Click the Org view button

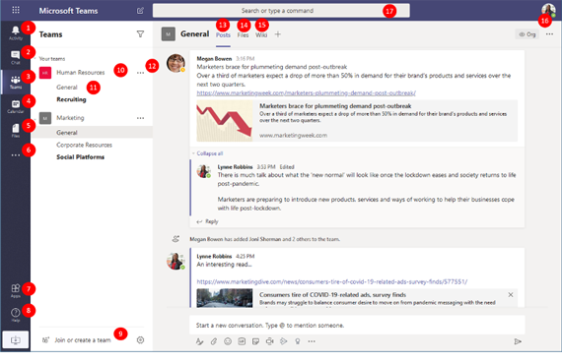tap(527, 34)
